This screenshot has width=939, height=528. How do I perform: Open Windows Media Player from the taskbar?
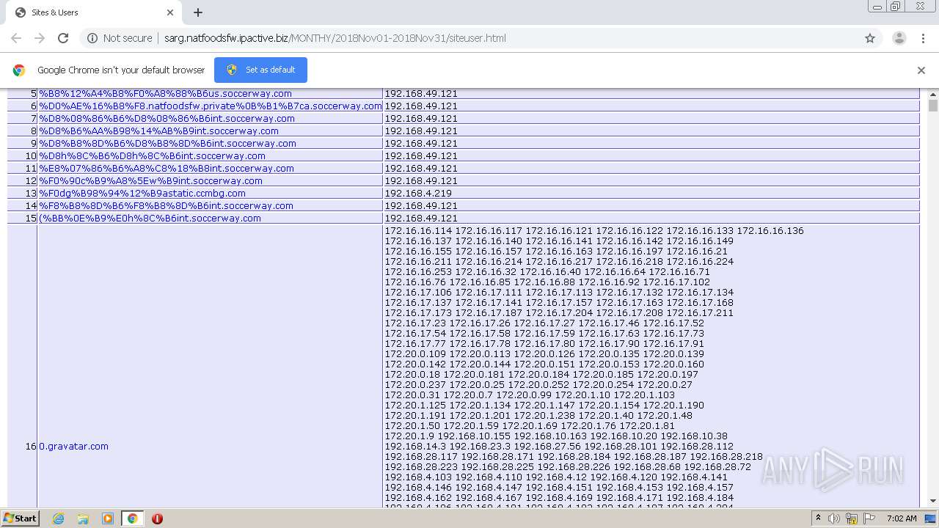click(x=108, y=518)
